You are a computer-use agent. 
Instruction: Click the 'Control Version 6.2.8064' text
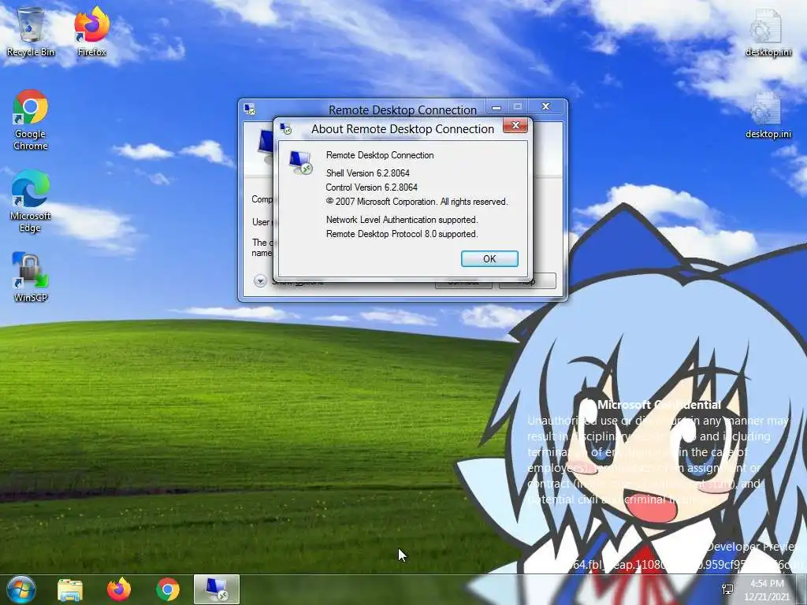pyautogui.click(x=372, y=187)
